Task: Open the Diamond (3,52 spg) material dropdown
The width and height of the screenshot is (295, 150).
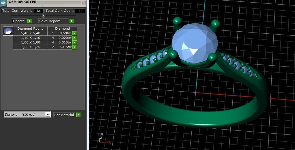Action: pos(48,115)
